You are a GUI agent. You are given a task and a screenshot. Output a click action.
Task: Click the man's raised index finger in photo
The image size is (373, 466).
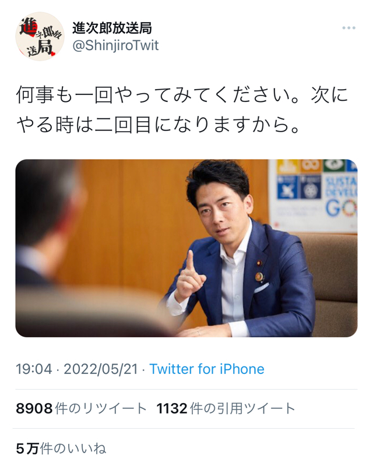coord(190,261)
